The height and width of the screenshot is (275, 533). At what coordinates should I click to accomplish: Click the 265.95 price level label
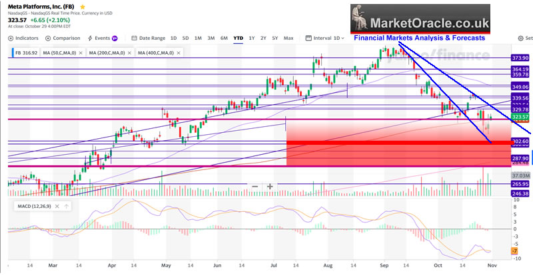(x=520, y=184)
